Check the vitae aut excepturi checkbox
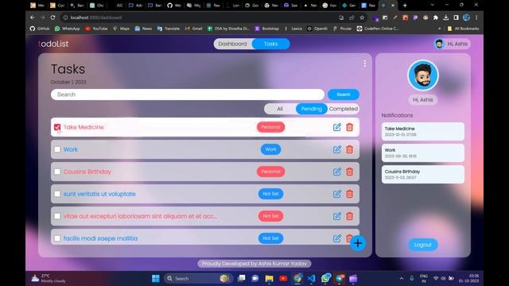The width and height of the screenshot is (509, 286). pyautogui.click(x=57, y=216)
